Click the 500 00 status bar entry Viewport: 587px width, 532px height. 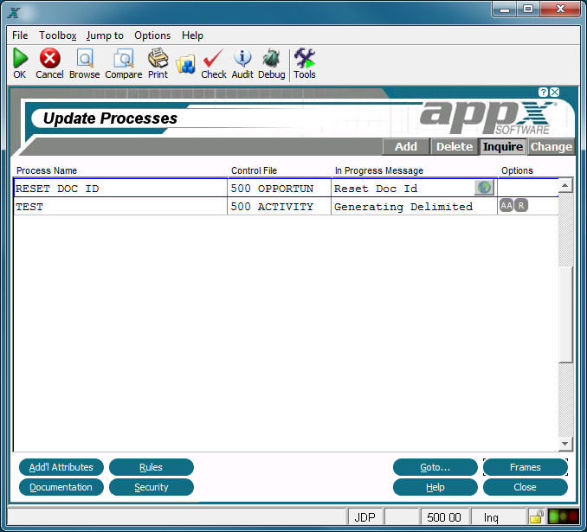pos(444,517)
